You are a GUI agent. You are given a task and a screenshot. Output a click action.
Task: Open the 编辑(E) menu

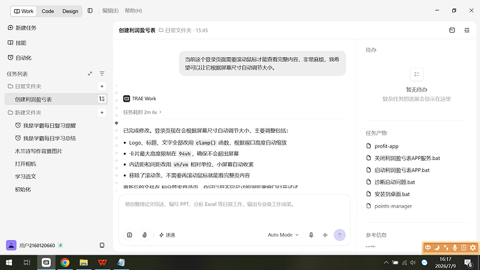click(x=110, y=10)
